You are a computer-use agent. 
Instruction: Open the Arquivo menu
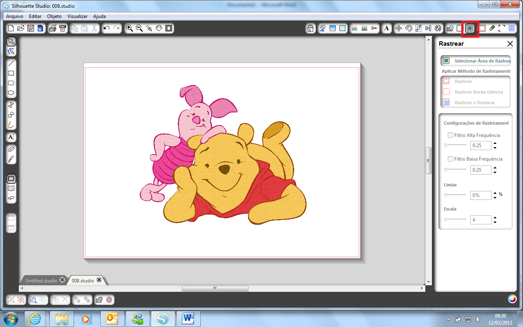(15, 16)
